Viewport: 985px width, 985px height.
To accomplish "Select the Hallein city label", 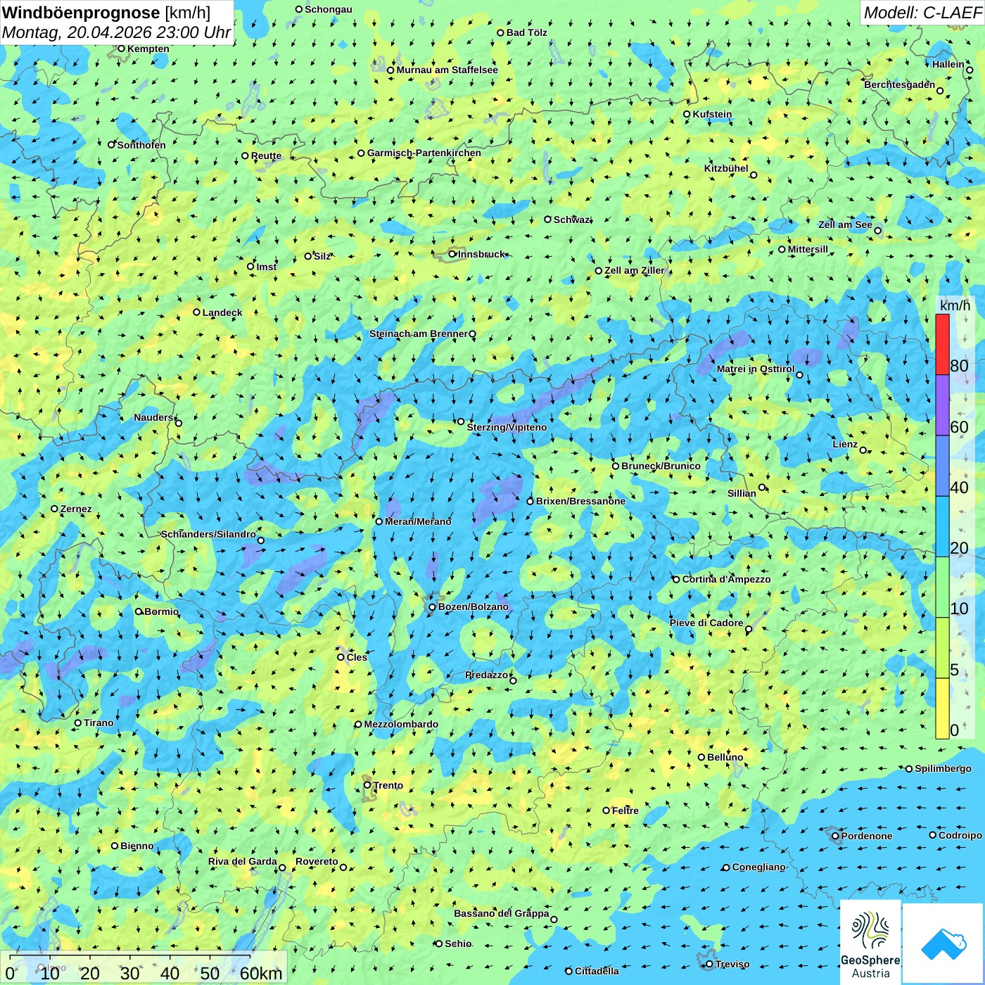I will (948, 64).
